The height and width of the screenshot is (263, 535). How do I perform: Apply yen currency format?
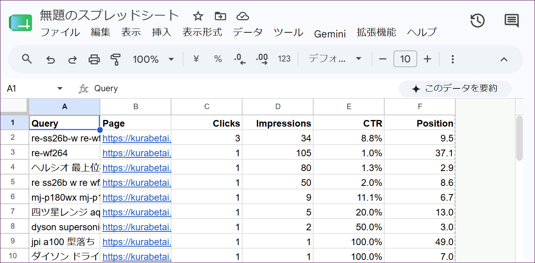click(x=196, y=59)
